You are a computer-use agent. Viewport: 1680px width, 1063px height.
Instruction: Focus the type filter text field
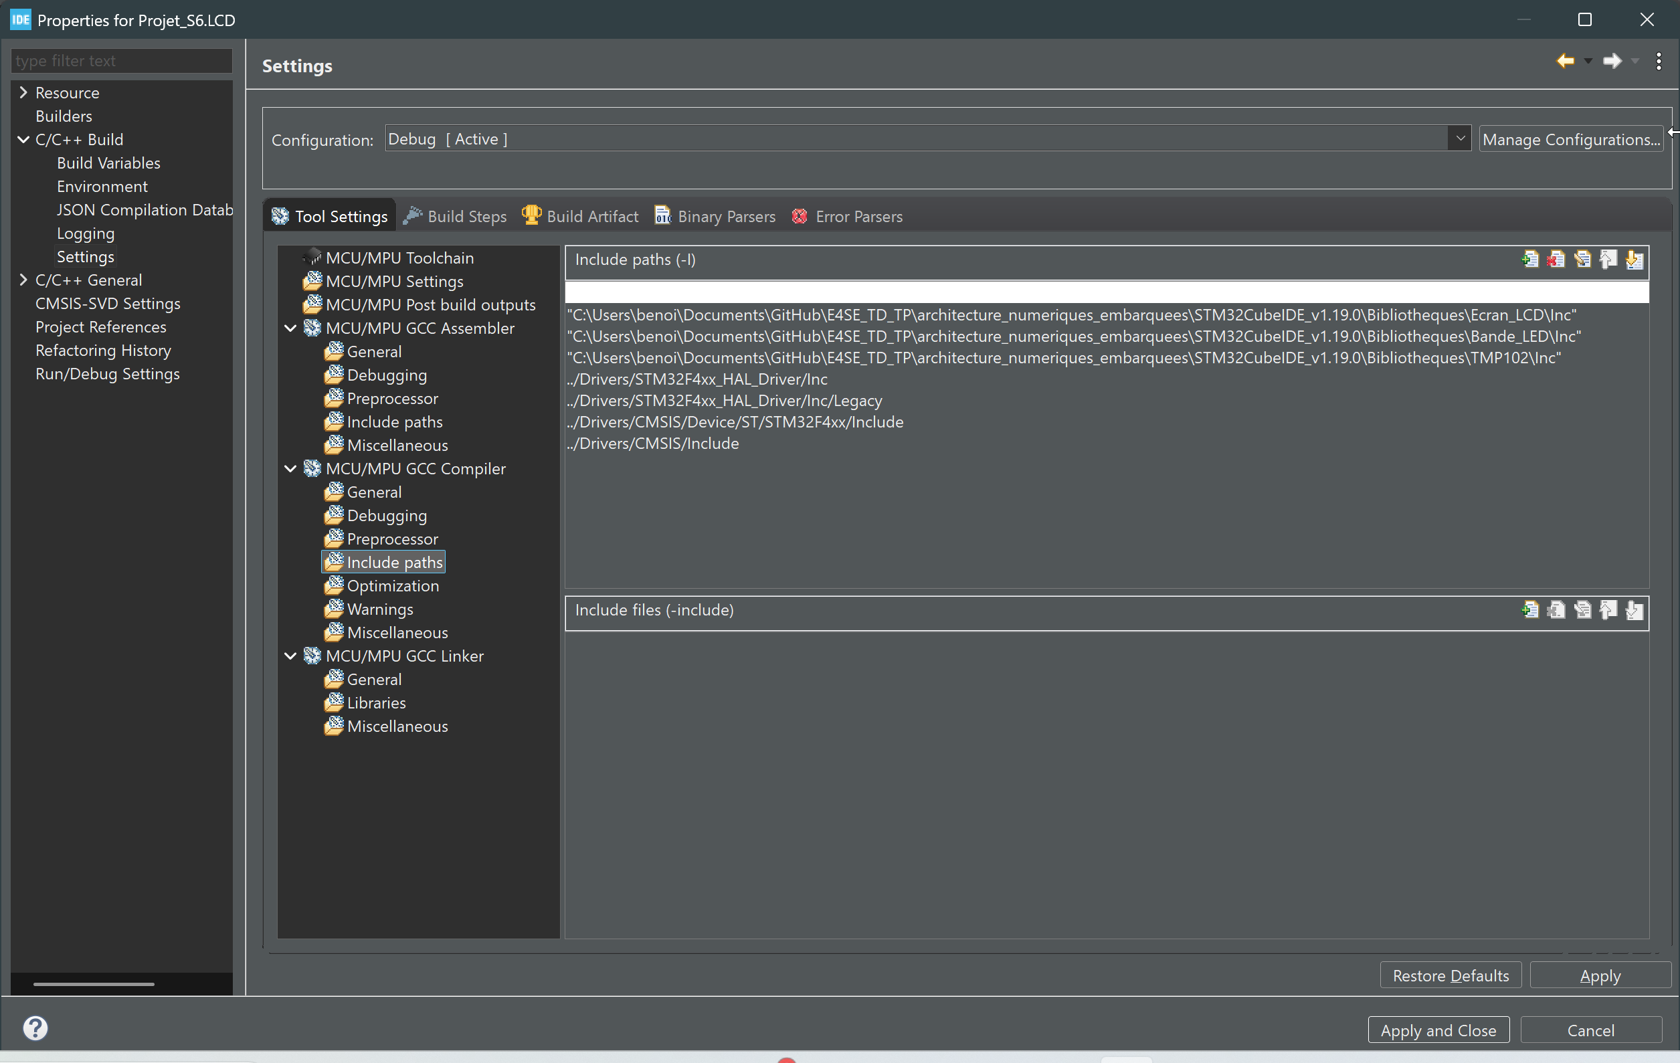(x=121, y=61)
